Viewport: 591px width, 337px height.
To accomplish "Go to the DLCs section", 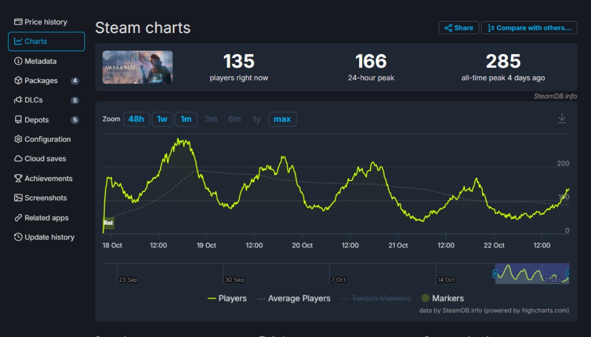I will click(46, 100).
